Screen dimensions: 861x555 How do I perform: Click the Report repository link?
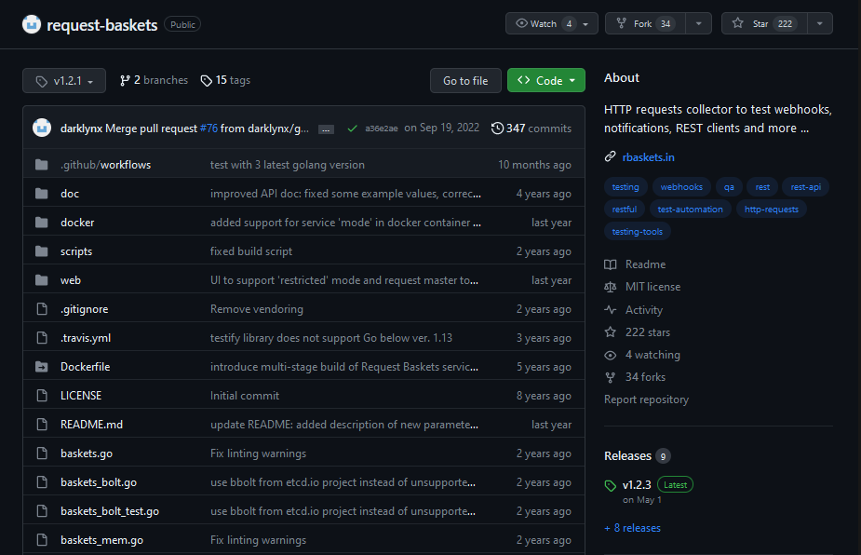point(646,399)
